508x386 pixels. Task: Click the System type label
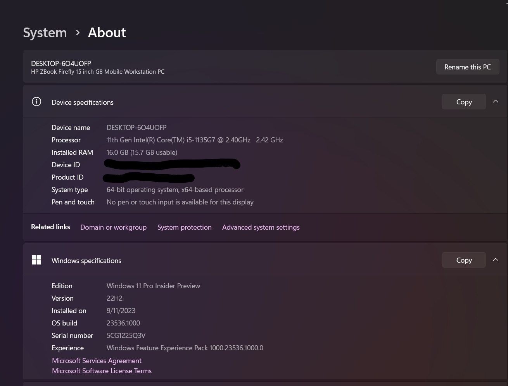pyautogui.click(x=70, y=190)
